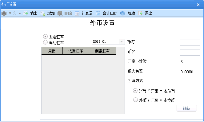
Task: Click the 会计日历 toolbar label
Action: 110,13
